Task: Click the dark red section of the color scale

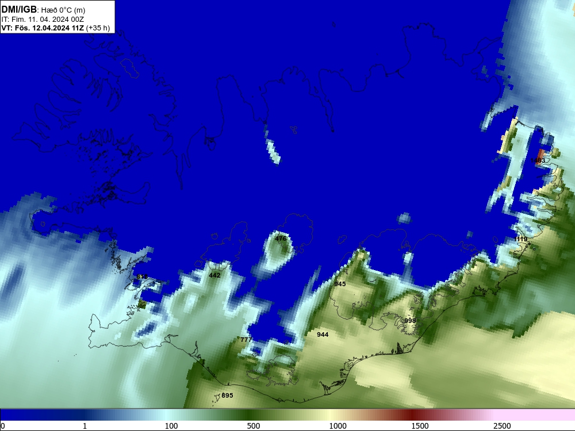Action: [412, 415]
